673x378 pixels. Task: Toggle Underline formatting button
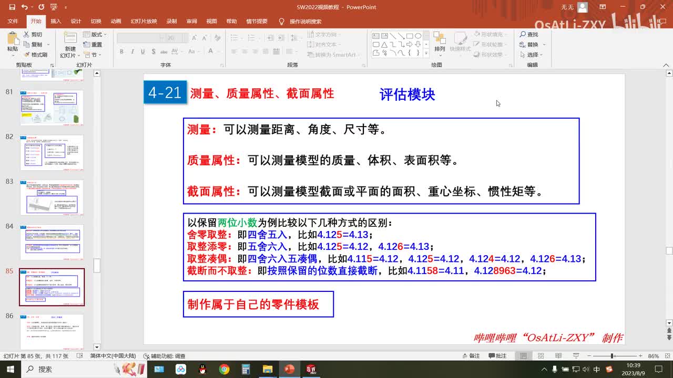(x=142, y=51)
